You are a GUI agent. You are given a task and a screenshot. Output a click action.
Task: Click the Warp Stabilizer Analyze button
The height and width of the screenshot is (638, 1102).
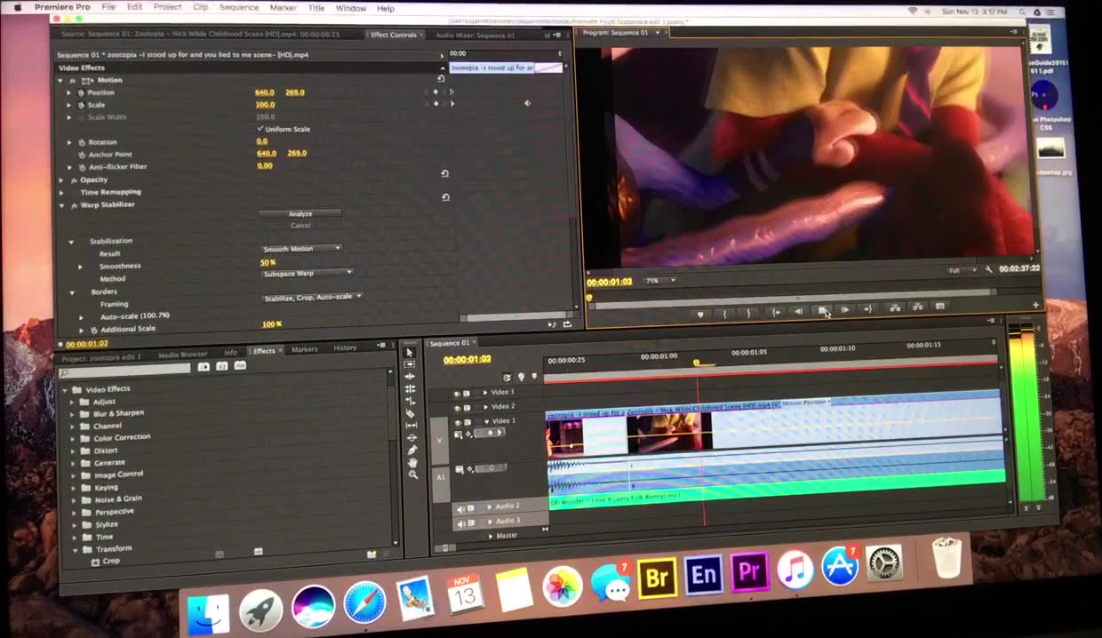tap(300, 213)
